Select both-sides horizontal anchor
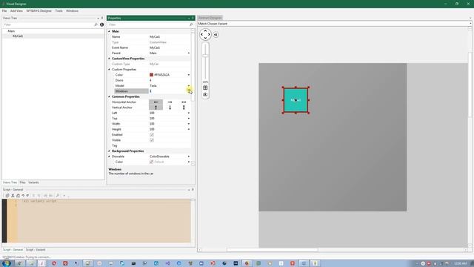The width and height of the screenshot is (474, 267). click(184, 102)
